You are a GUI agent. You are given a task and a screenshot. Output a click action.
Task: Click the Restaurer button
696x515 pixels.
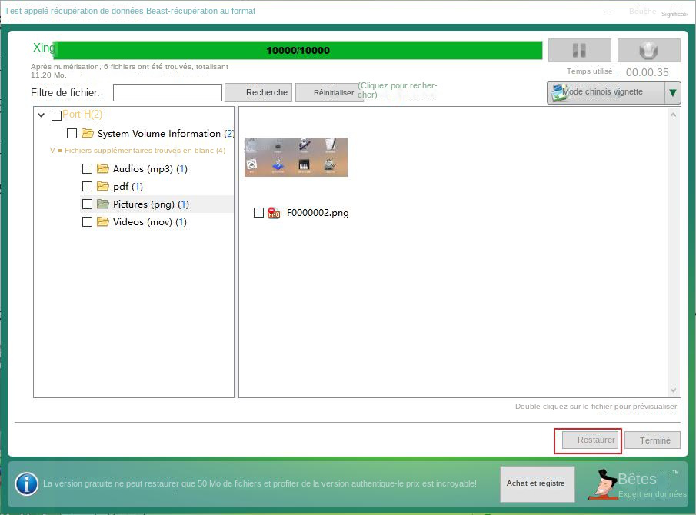tap(591, 440)
